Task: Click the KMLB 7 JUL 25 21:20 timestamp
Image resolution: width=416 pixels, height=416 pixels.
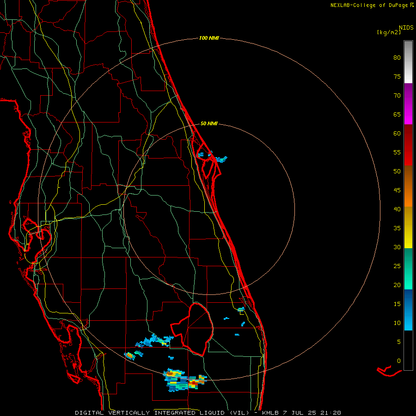Action: pyautogui.click(x=301, y=413)
